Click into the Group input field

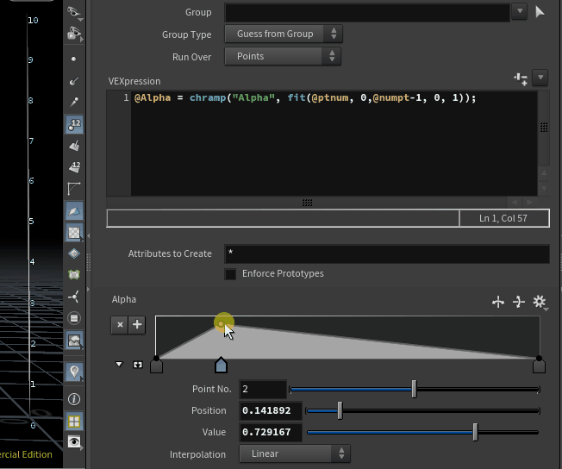[367, 13]
